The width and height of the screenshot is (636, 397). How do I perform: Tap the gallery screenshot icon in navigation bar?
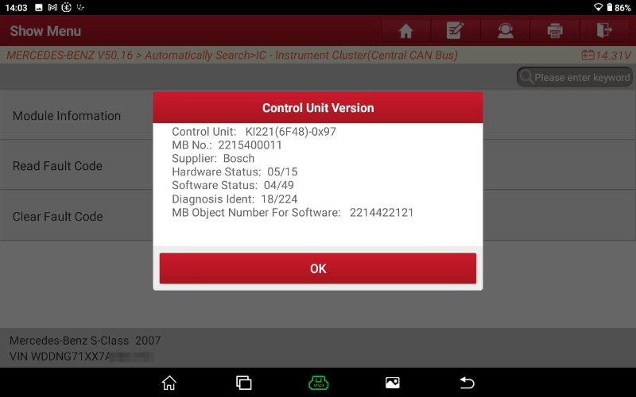(x=392, y=383)
